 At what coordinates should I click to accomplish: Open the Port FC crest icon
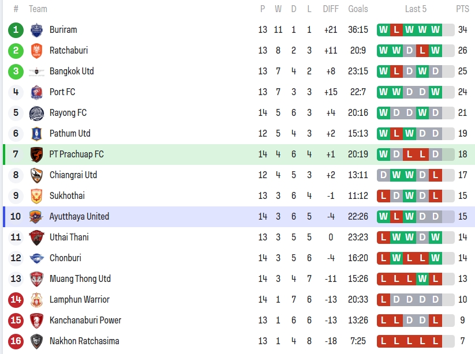point(36,92)
